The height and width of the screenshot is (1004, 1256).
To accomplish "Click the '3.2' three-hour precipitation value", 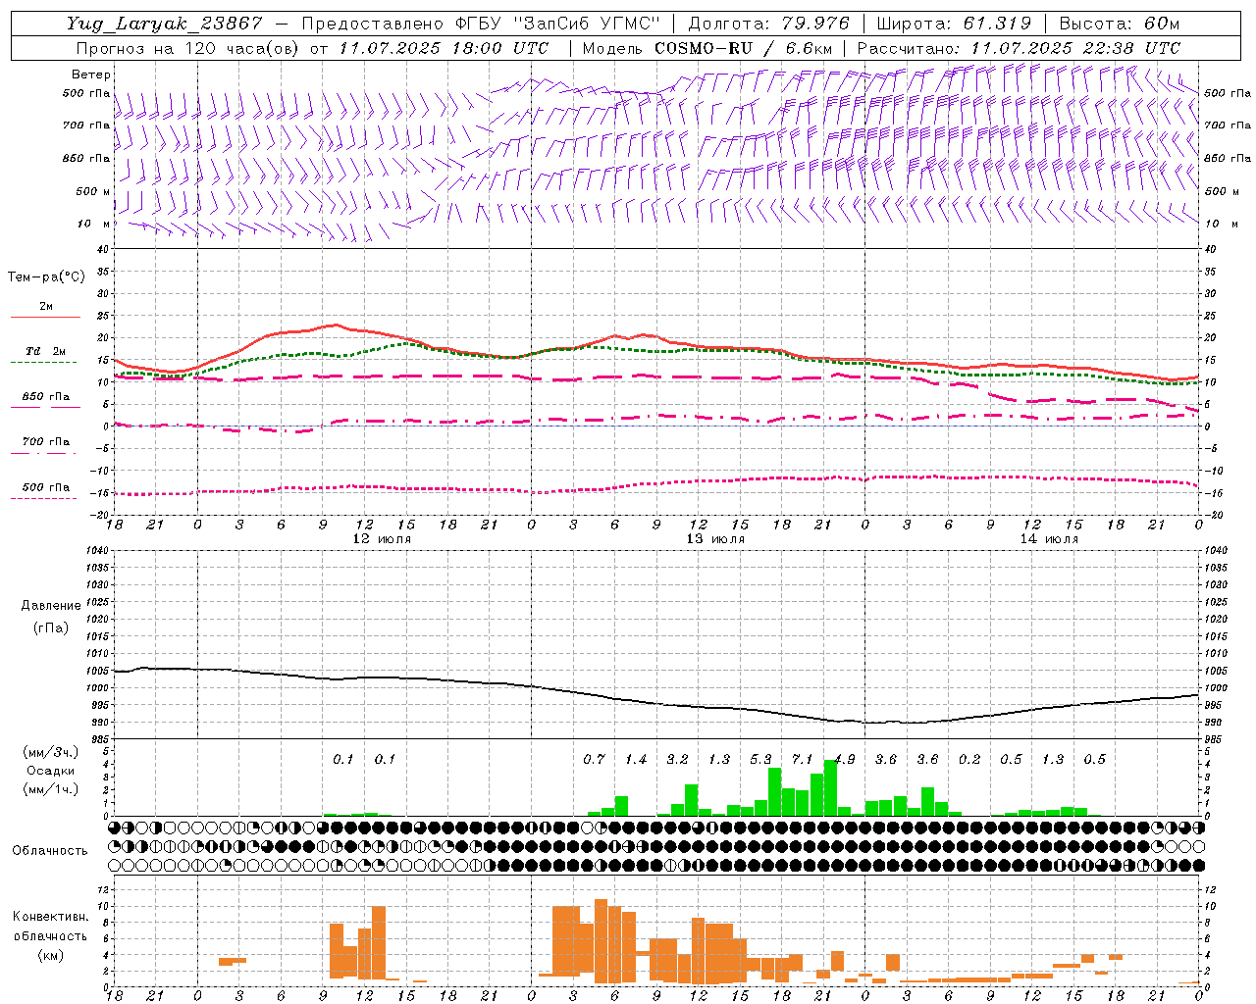I will (x=677, y=760).
